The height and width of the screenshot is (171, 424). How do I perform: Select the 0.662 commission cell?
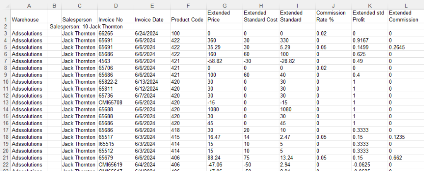(406, 158)
